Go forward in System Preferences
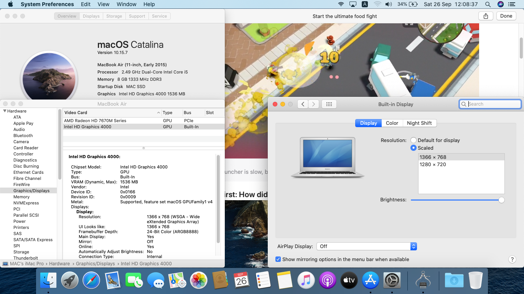This screenshot has height=294, width=524. (314, 104)
